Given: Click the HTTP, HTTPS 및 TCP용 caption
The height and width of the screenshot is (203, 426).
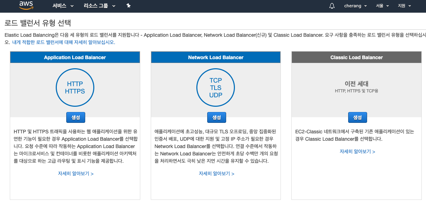Looking at the screenshot, I should click(x=357, y=91).
